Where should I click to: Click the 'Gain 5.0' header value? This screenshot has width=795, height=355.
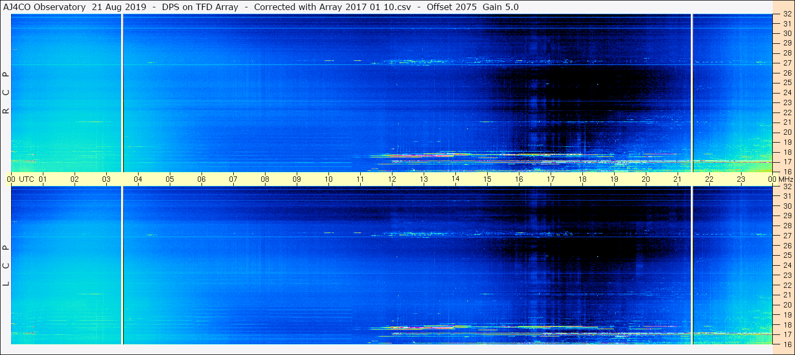click(x=500, y=7)
